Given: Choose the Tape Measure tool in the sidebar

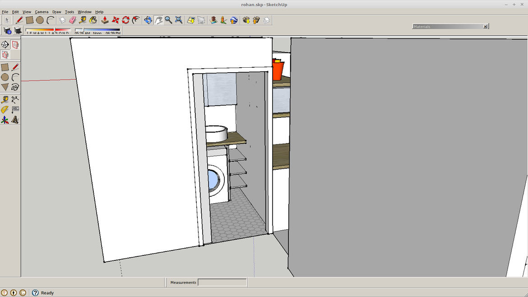Looking at the screenshot, I should (x=5, y=99).
